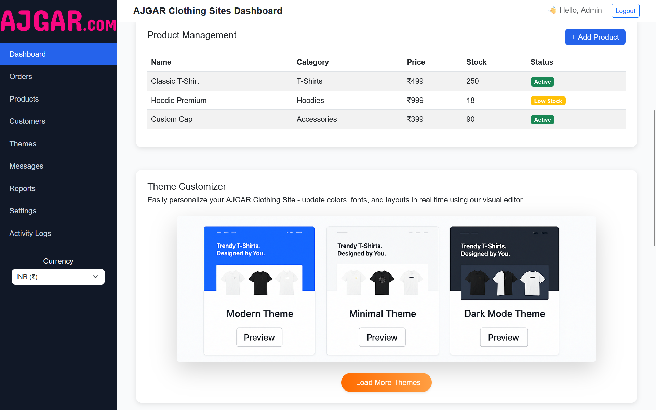Open the Orders sidebar menu
The width and height of the screenshot is (656, 410).
click(21, 77)
